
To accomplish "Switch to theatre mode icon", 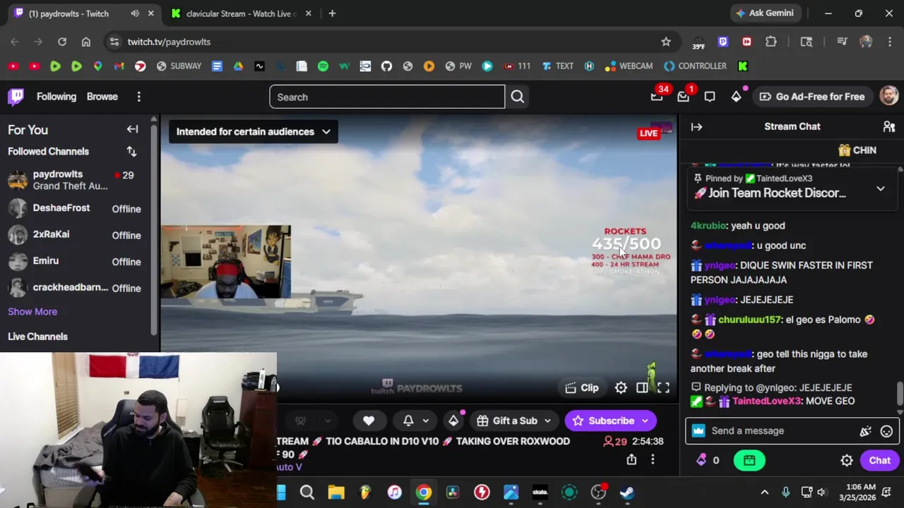I will click(x=642, y=387).
